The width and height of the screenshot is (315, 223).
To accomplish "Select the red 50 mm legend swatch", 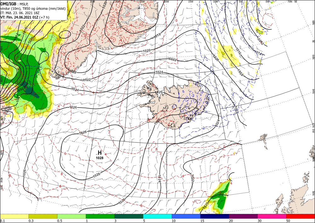I will click(301, 216).
